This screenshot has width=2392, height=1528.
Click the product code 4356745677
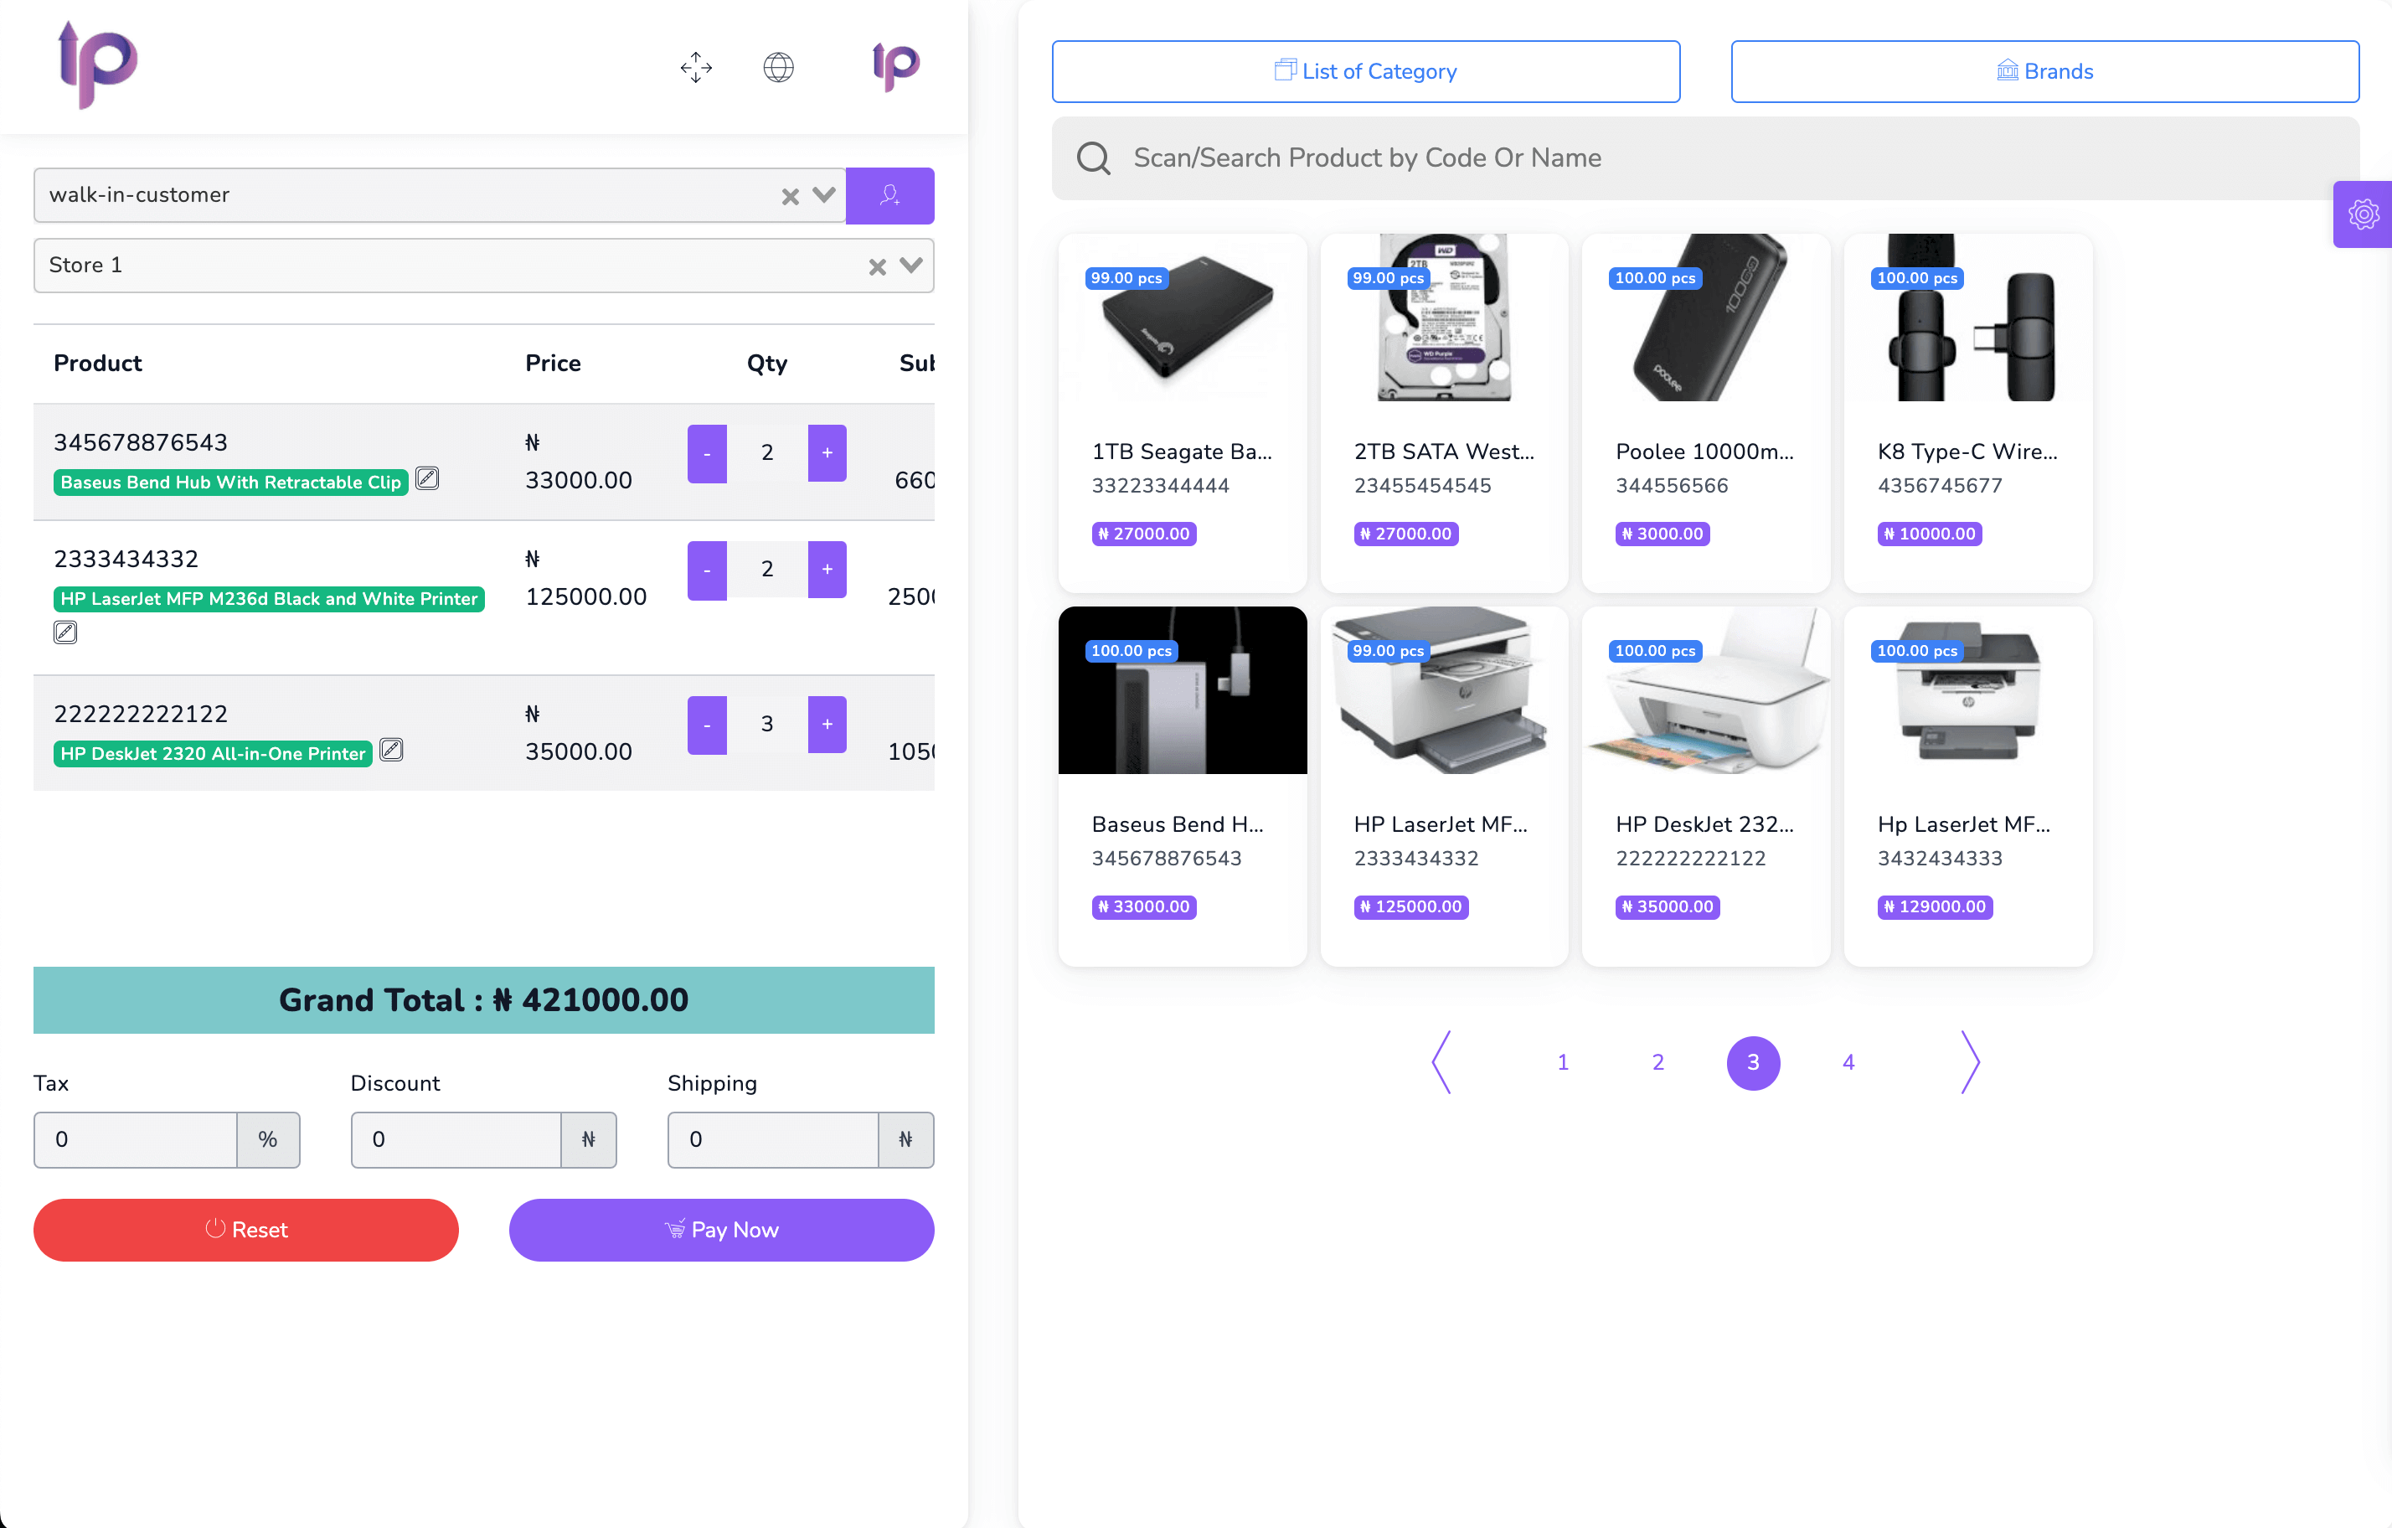[1940, 485]
